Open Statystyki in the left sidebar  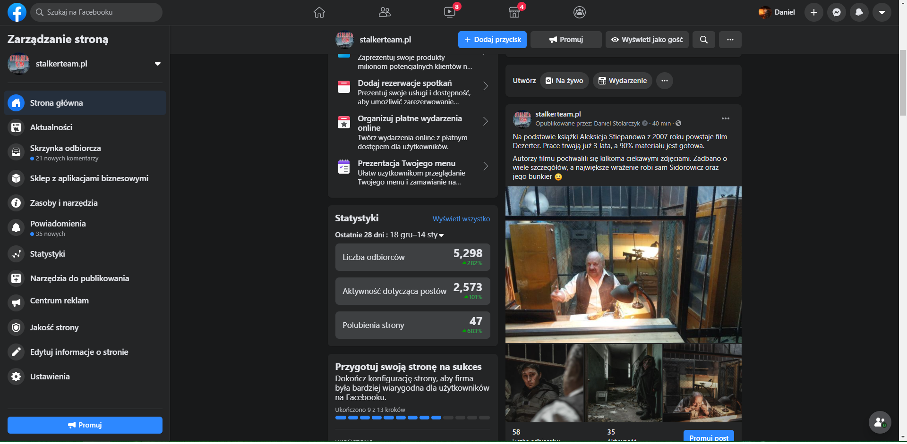(85, 254)
